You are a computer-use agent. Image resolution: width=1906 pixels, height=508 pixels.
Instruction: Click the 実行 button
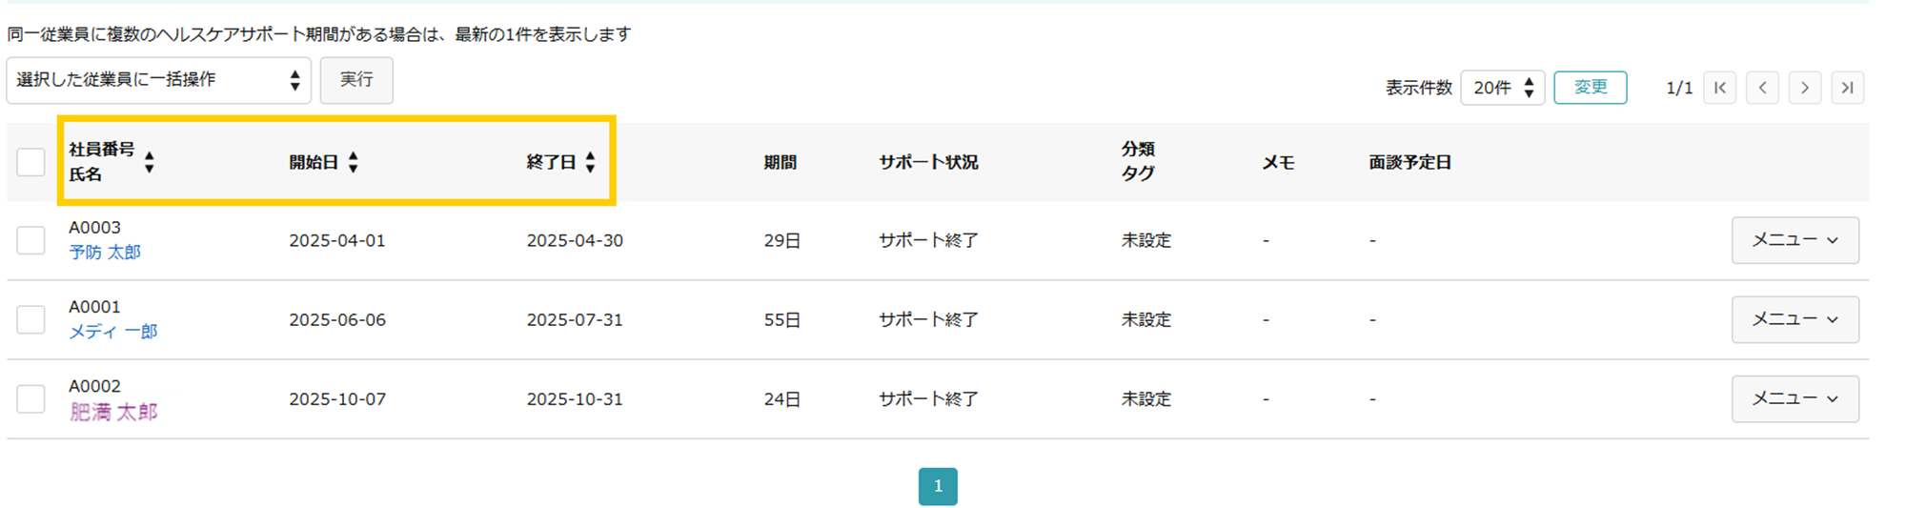[356, 80]
